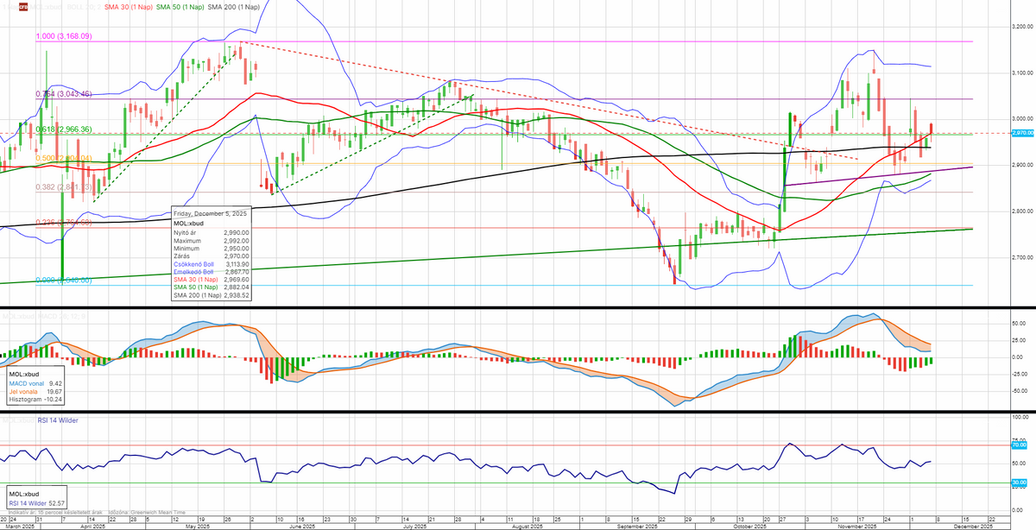Click the 0.618 Fibonacci level label

tap(63, 129)
